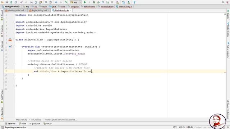Toggle the Gradle tool window

coord(228,14)
